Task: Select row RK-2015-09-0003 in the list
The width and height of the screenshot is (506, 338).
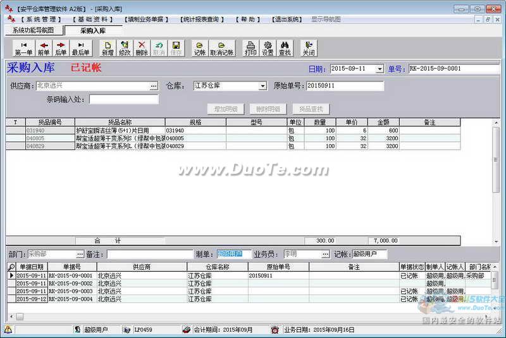Action: point(70,291)
